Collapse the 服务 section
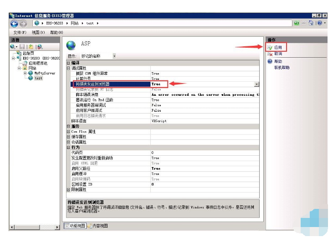This screenshot has width=333, height=247. (68, 126)
